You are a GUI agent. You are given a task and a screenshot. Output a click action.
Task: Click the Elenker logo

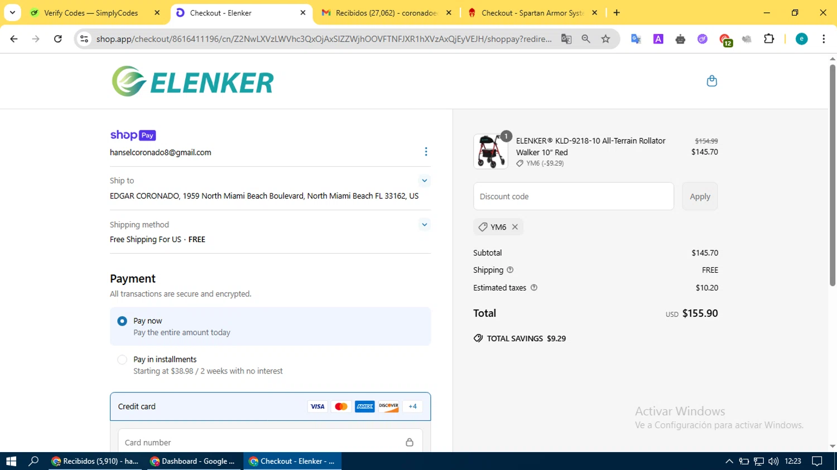pyautogui.click(x=193, y=81)
